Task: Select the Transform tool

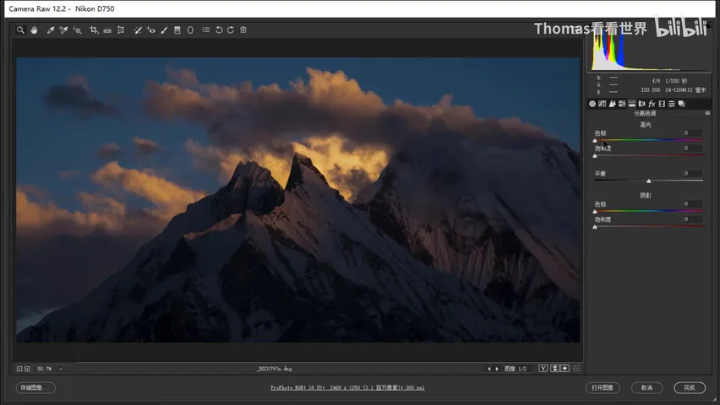Action: (121, 30)
